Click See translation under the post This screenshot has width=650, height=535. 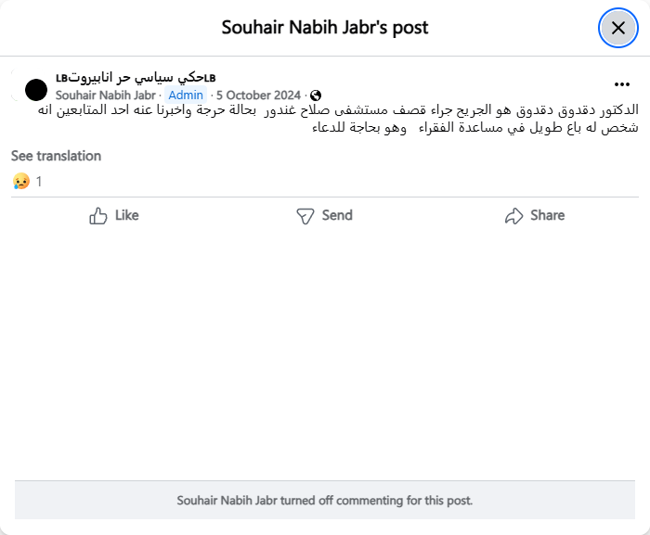56,156
